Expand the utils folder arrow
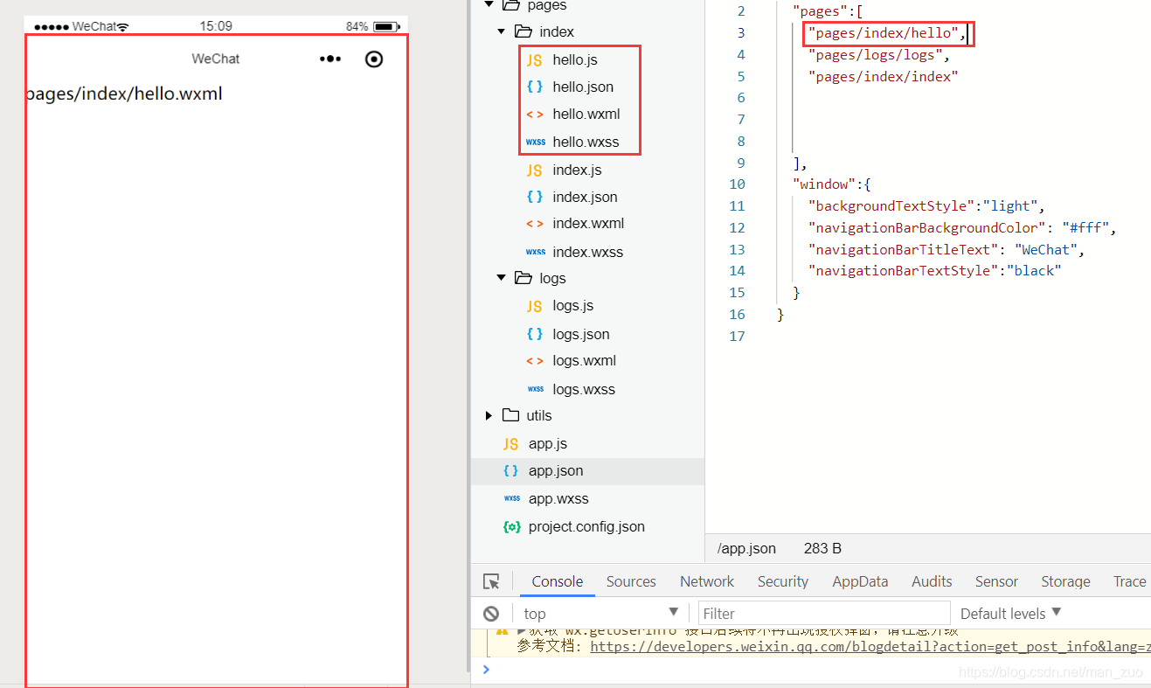The height and width of the screenshot is (688, 1151). click(489, 415)
